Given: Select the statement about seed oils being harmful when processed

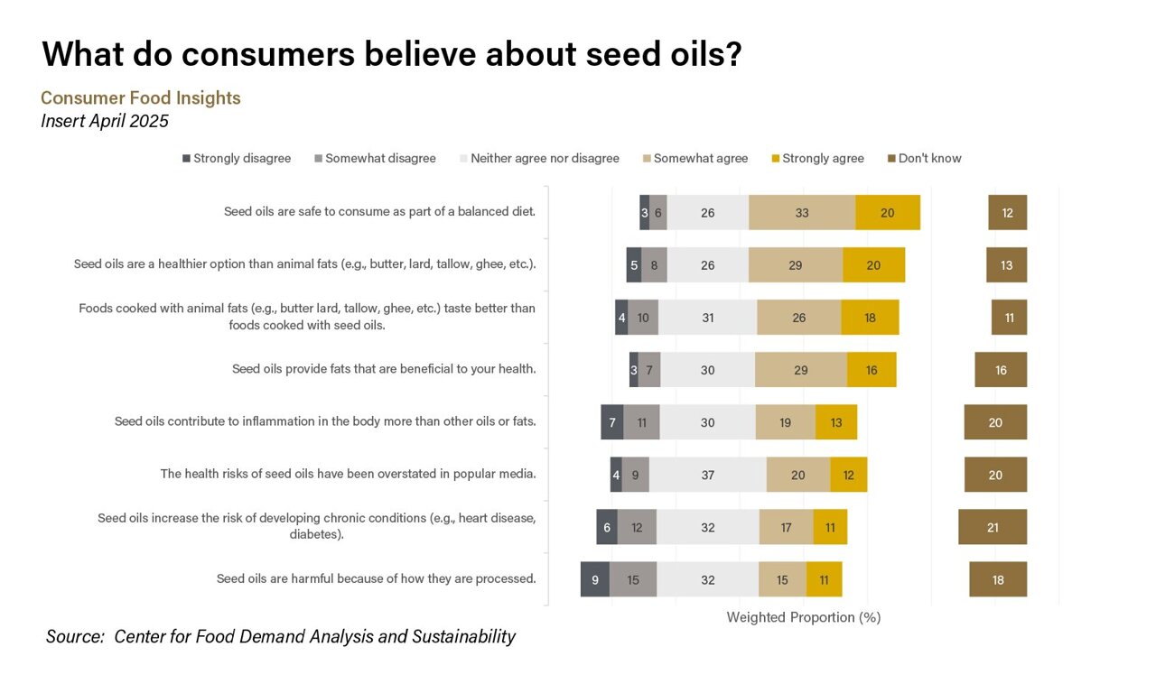Looking at the screenshot, I should point(376,578).
